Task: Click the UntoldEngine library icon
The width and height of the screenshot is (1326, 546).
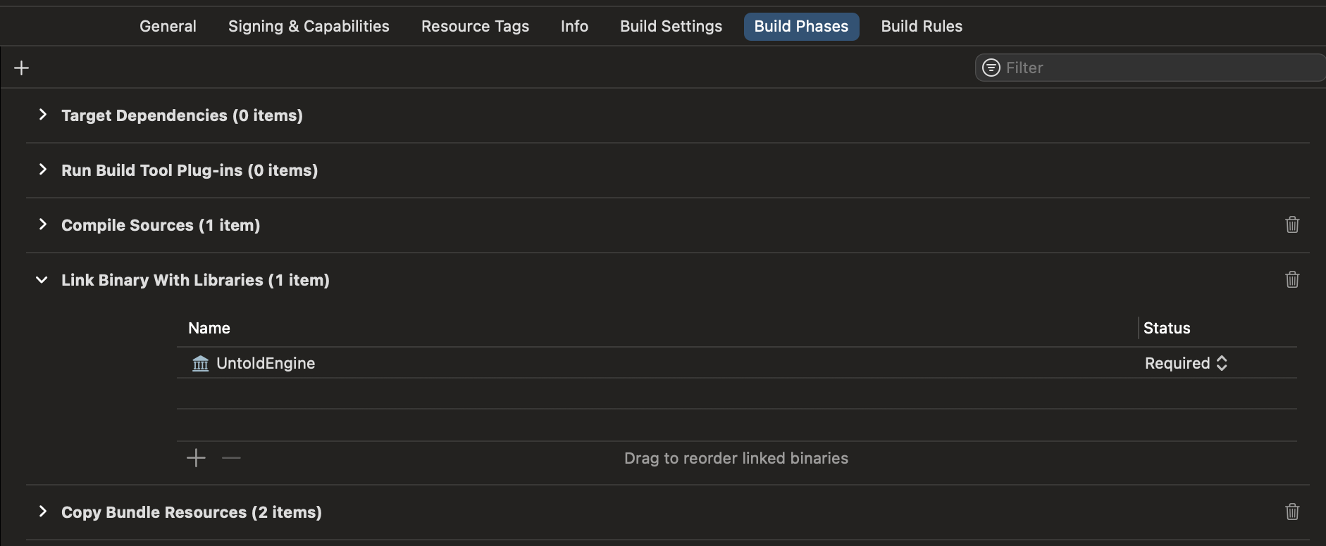Action: 201,363
